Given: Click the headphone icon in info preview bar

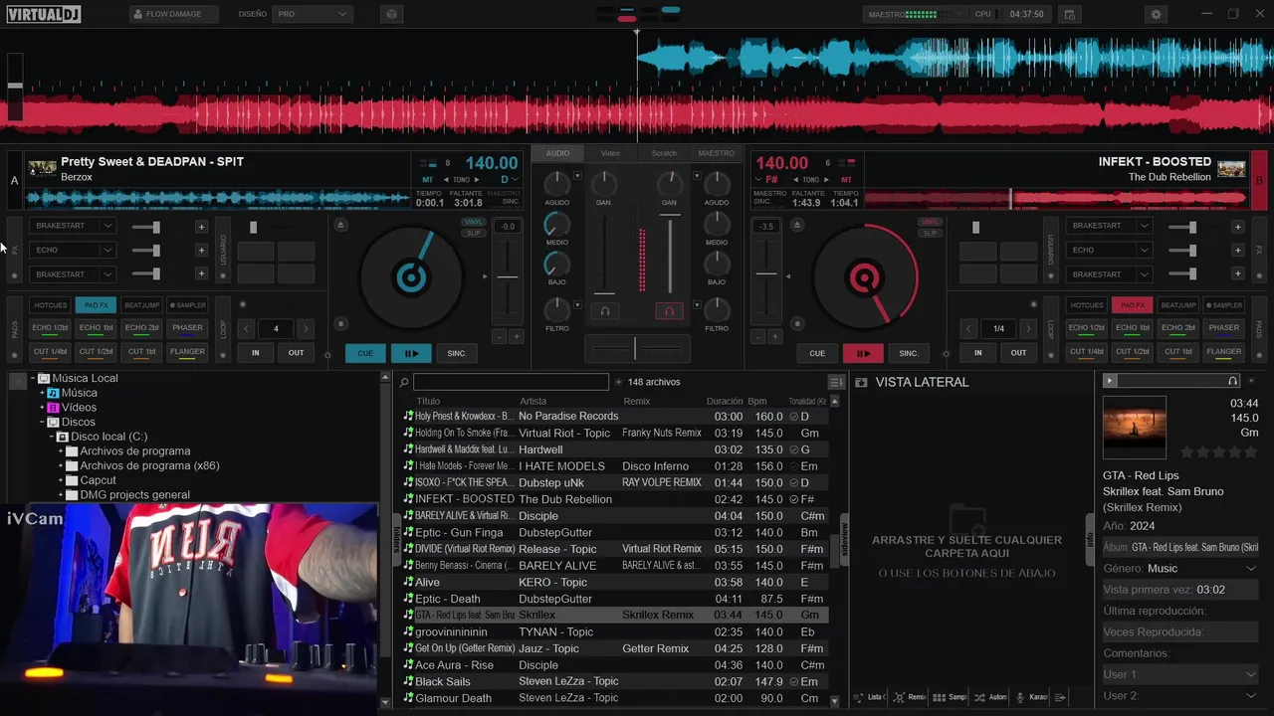Looking at the screenshot, I should click(x=1233, y=381).
